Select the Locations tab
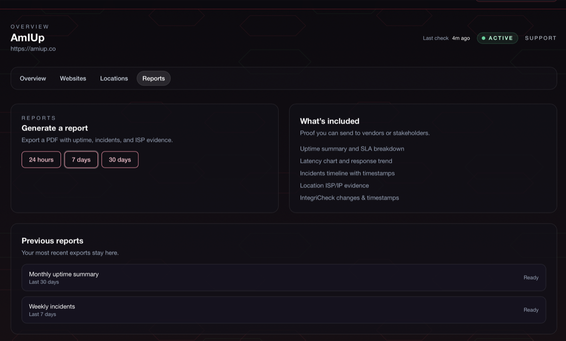 pos(114,78)
